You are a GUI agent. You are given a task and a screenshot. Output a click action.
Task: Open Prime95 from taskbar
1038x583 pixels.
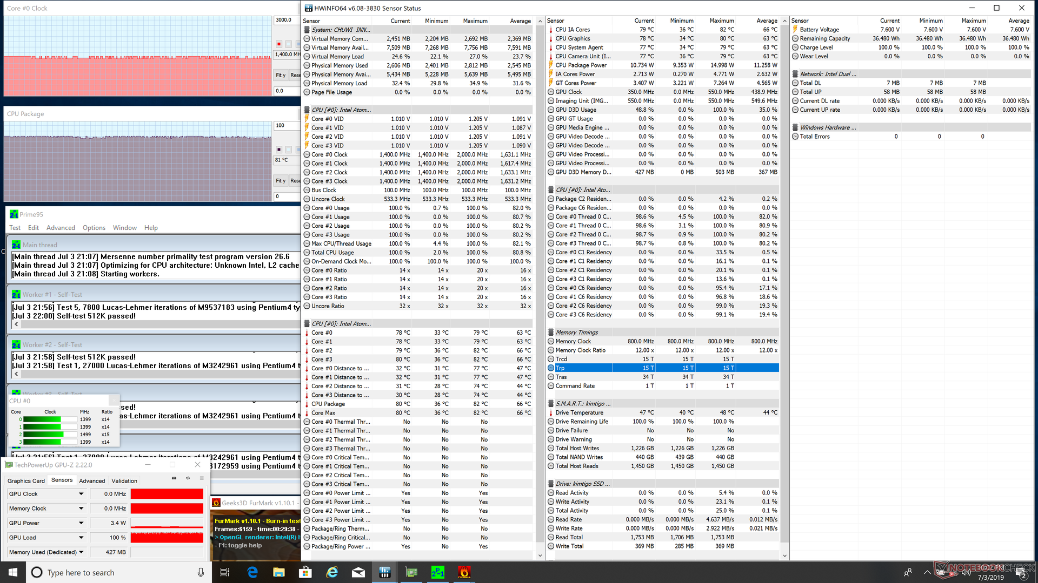[437, 572]
